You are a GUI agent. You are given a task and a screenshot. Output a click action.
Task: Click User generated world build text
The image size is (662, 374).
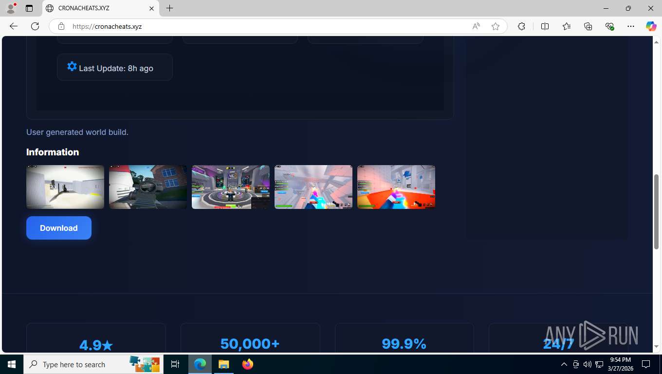click(77, 132)
